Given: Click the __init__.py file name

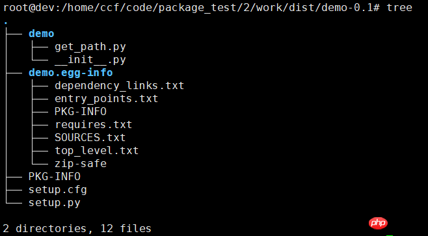Looking at the screenshot, I should click(x=90, y=60).
